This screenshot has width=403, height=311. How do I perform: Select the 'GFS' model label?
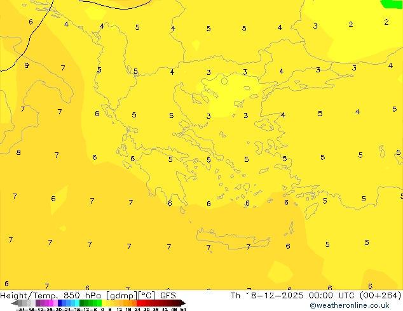(x=168, y=296)
